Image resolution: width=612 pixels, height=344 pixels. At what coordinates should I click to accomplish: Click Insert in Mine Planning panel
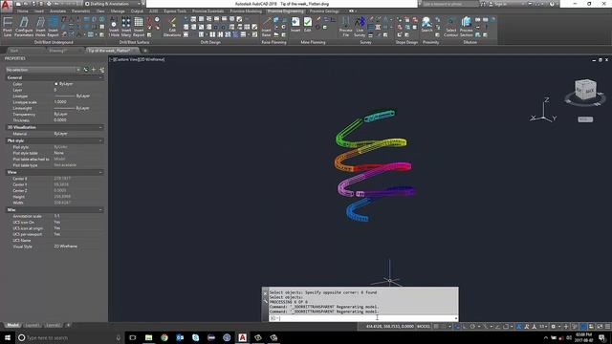pyautogui.click(x=295, y=24)
